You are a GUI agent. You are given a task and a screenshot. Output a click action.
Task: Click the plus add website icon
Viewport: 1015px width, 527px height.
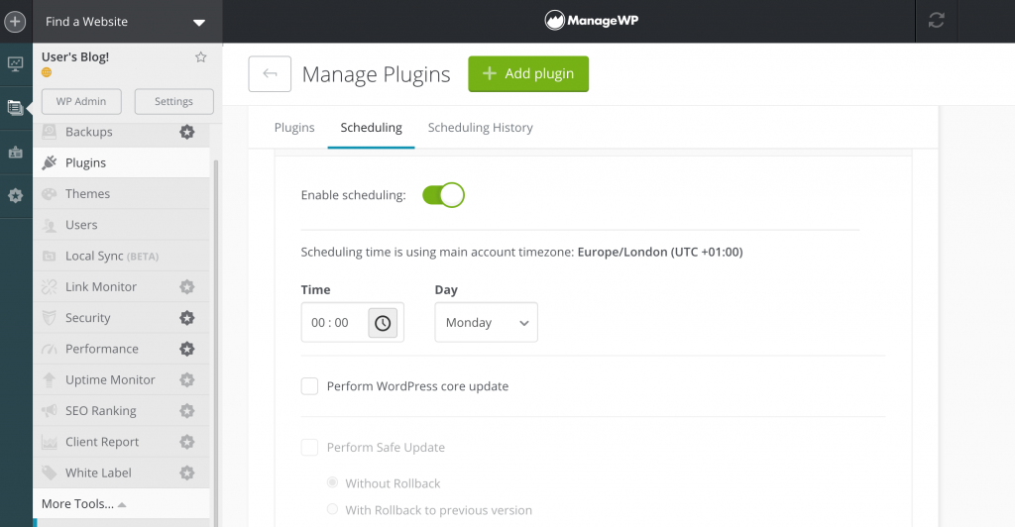pyautogui.click(x=15, y=21)
